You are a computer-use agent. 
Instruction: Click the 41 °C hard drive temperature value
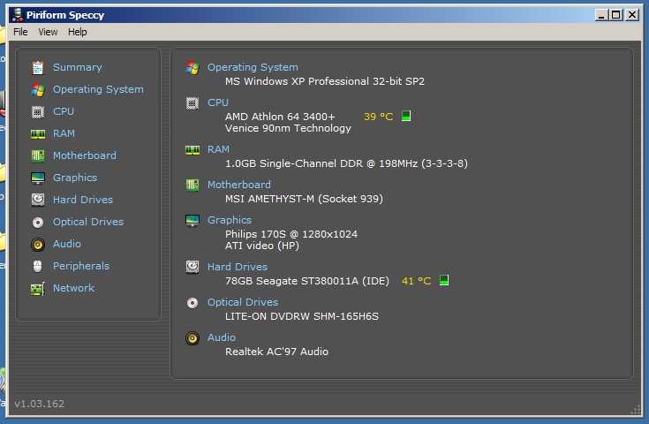click(417, 281)
